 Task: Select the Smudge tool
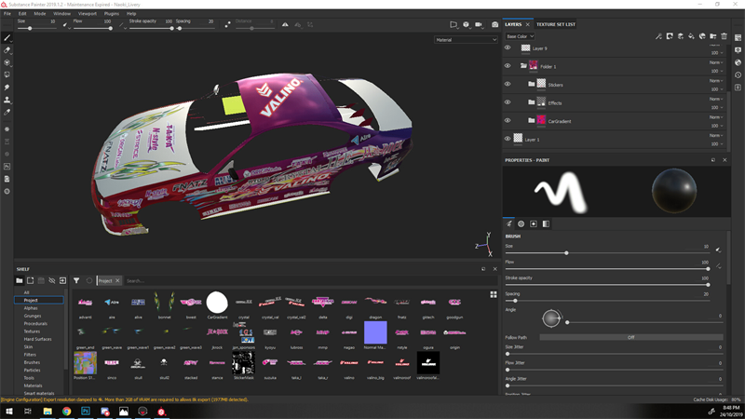coord(7,88)
